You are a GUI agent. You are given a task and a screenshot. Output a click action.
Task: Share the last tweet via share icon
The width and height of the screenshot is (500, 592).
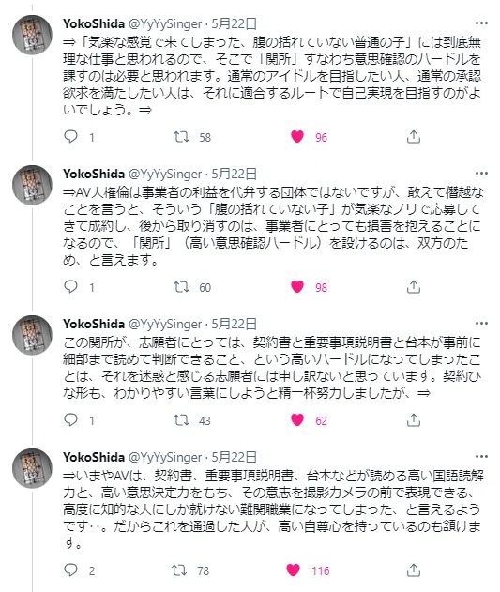[414, 569]
